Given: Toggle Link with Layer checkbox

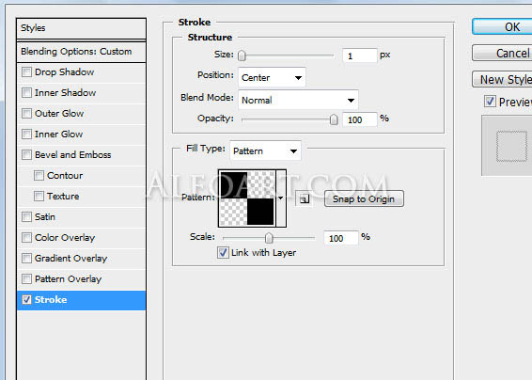Looking at the screenshot, I should pos(223,253).
